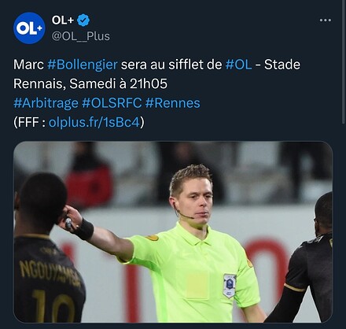This screenshot has width=346, height=329.
Task: Open the attached referee photo
Action: coord(173,232)
